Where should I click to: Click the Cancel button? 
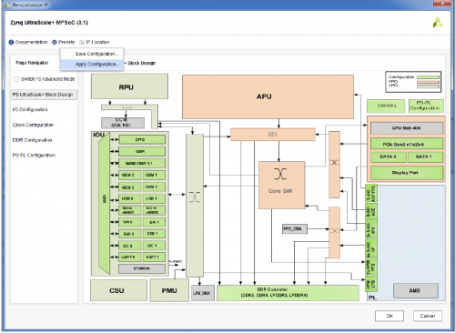(x=427, y=316)
